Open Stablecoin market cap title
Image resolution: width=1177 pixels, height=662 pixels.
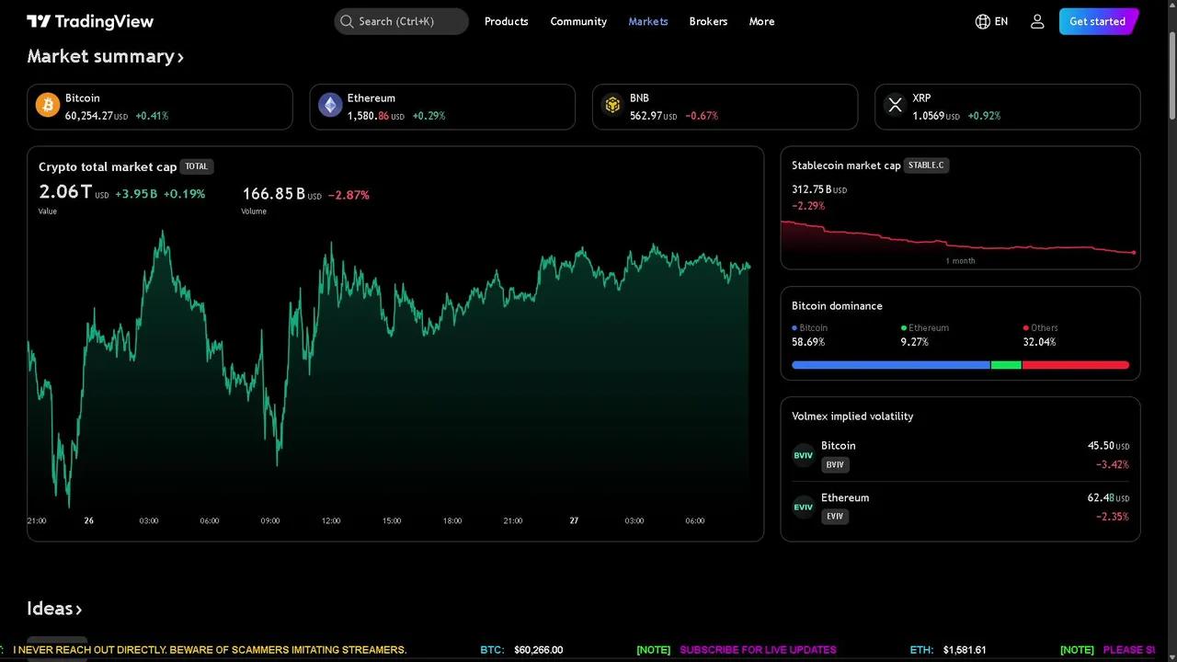[x=846, y=165]
